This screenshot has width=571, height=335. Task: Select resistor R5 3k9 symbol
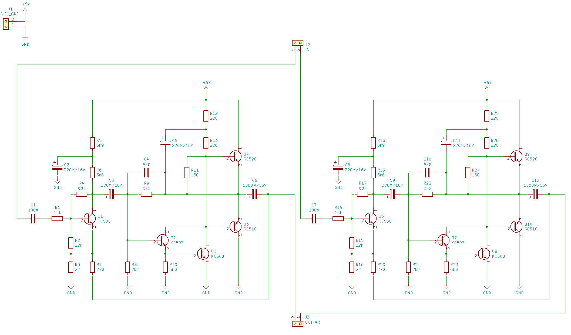pyautogui.click(x=92, y=143)
